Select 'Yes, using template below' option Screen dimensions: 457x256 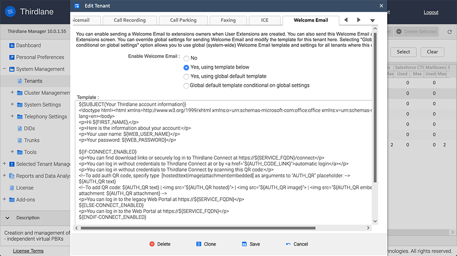pos(186,68)
